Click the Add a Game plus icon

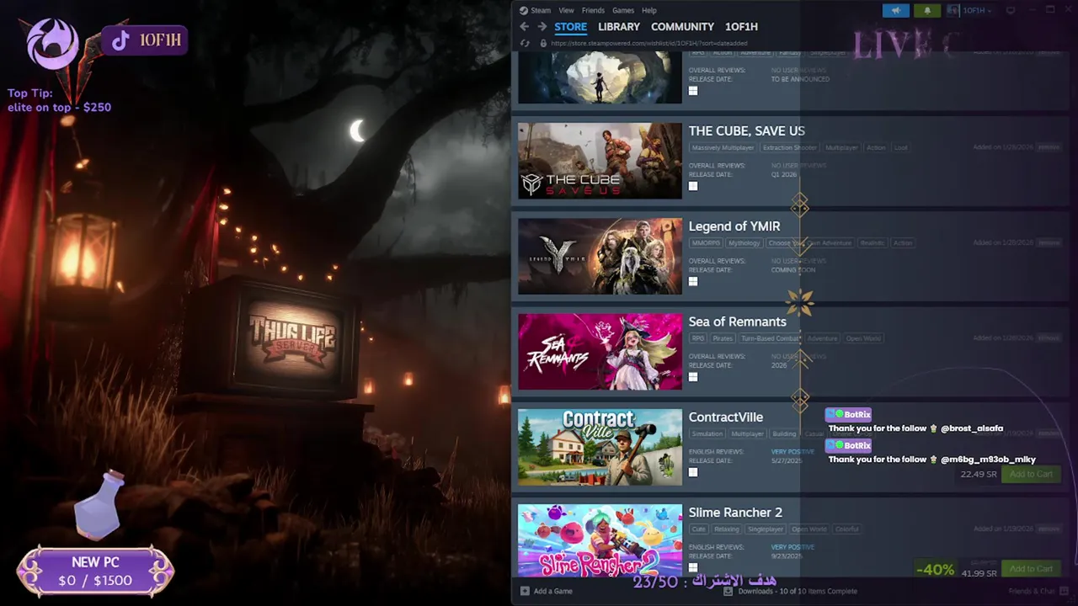coord(525,591)
